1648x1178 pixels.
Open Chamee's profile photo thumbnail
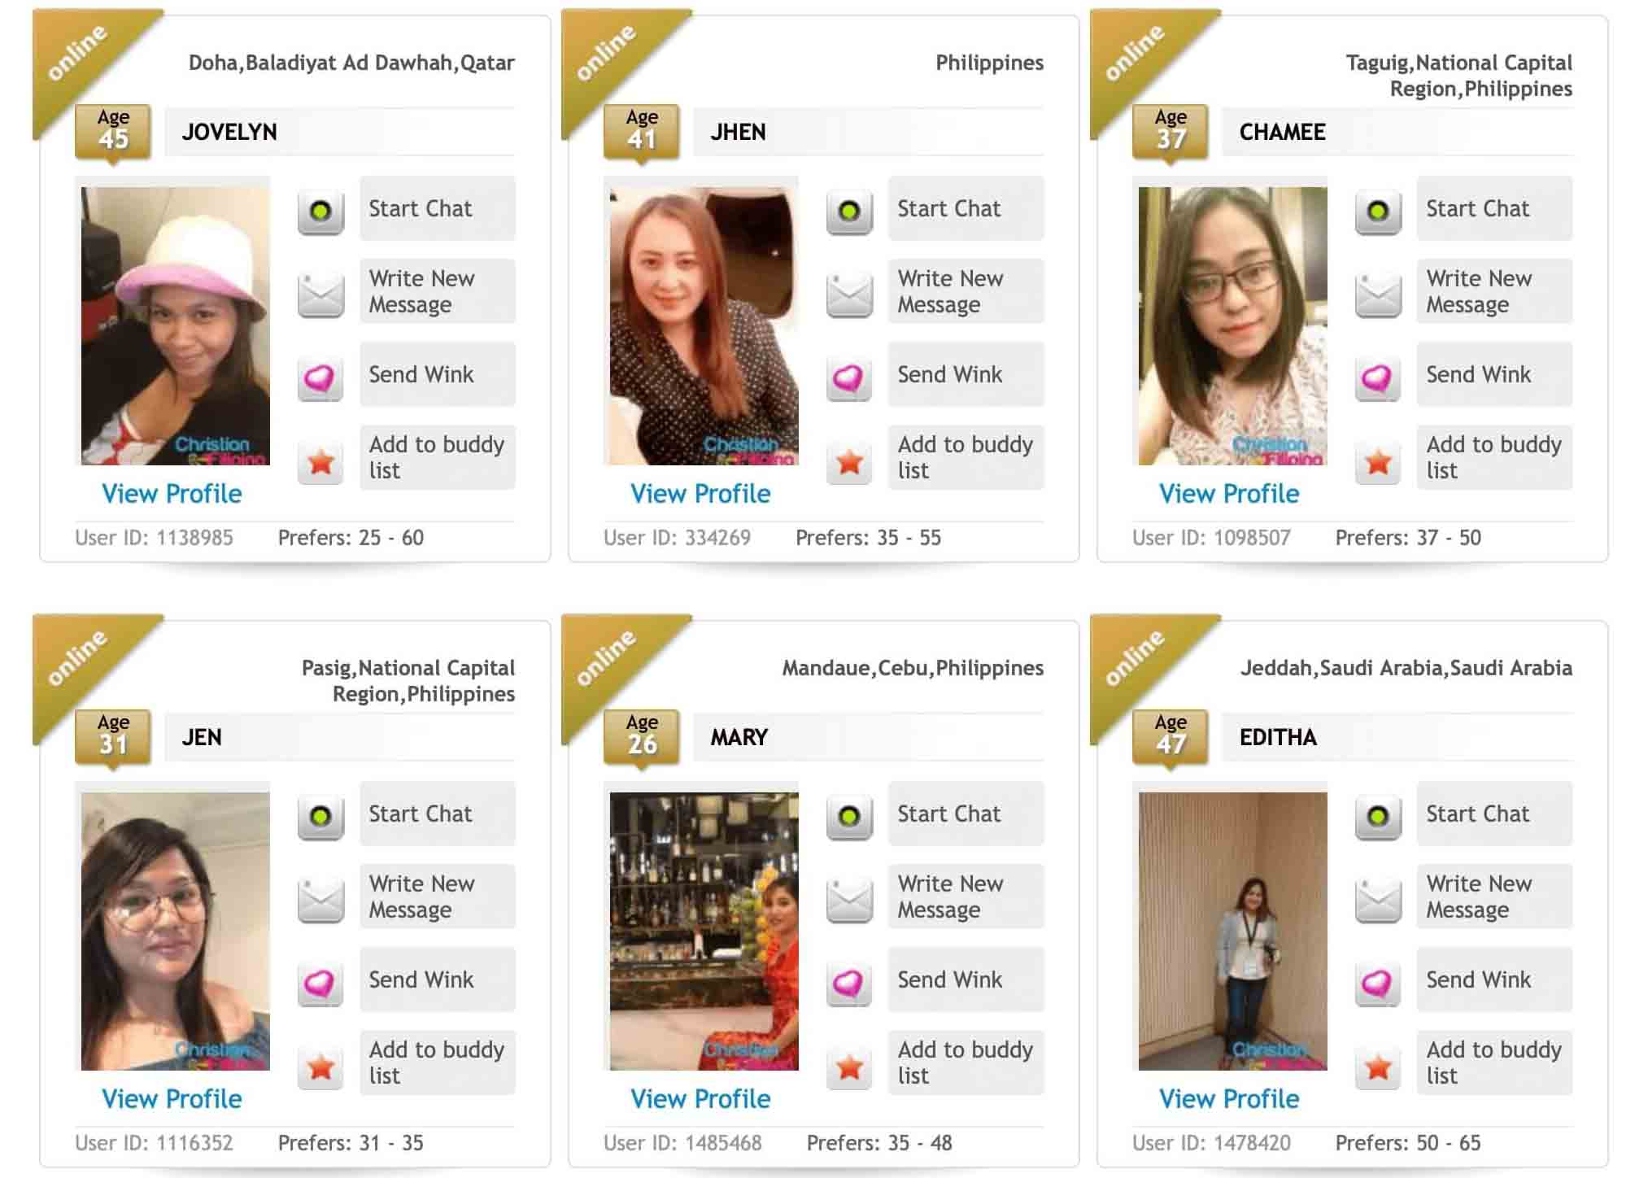(x=1232, y=326)
